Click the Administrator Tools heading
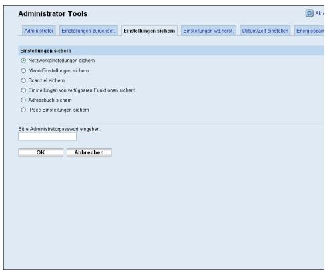 point(53,14)
